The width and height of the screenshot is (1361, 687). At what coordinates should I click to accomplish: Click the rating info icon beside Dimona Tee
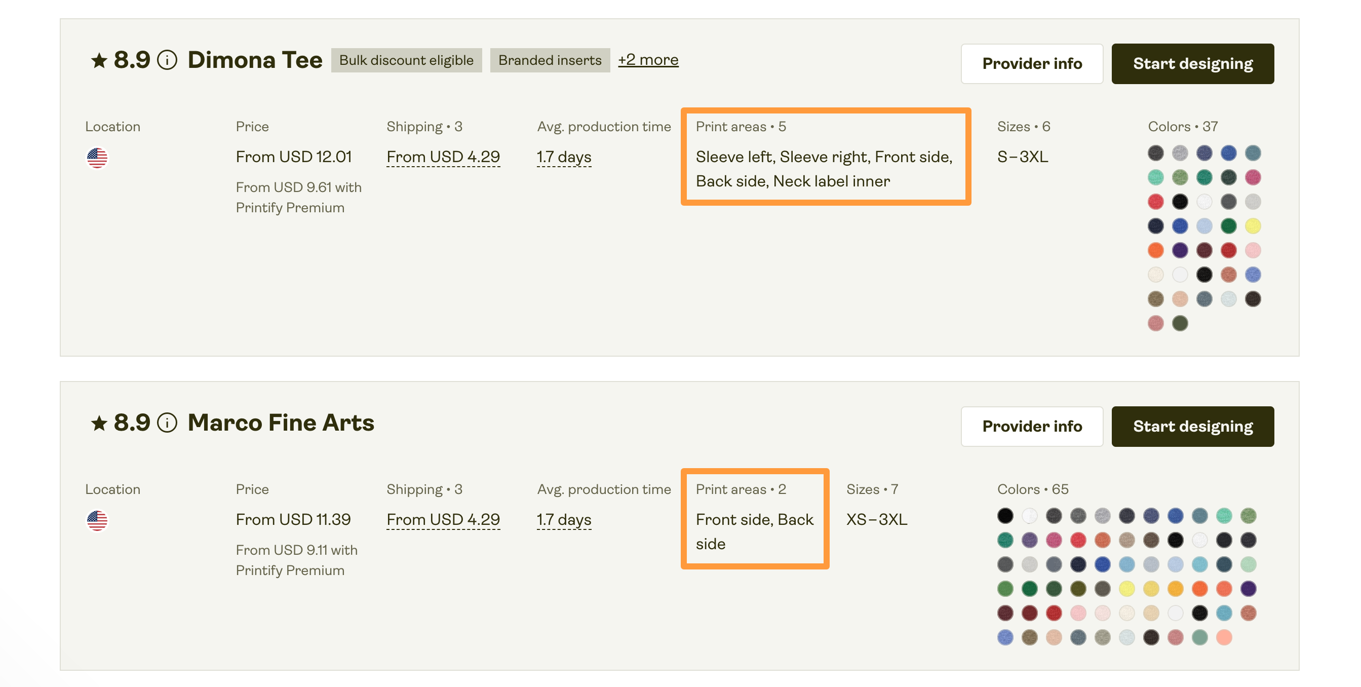(x=167, y=60)
